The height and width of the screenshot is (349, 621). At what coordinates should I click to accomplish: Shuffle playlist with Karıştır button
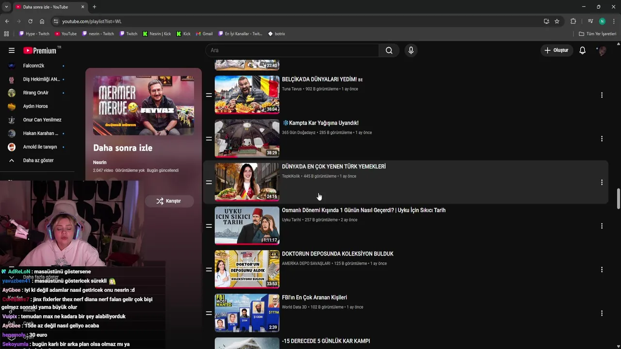(169, 201)
